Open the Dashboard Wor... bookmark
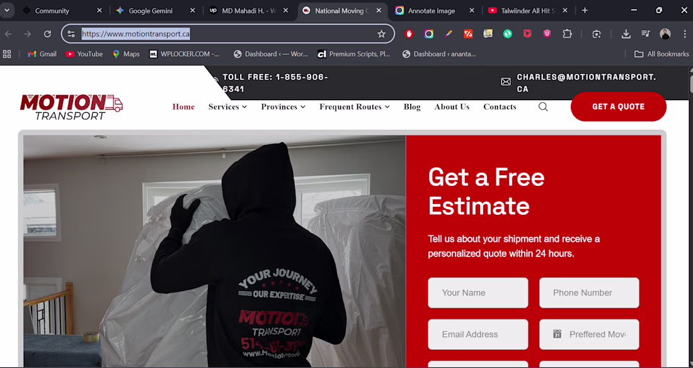 click(x=271, y=54)
